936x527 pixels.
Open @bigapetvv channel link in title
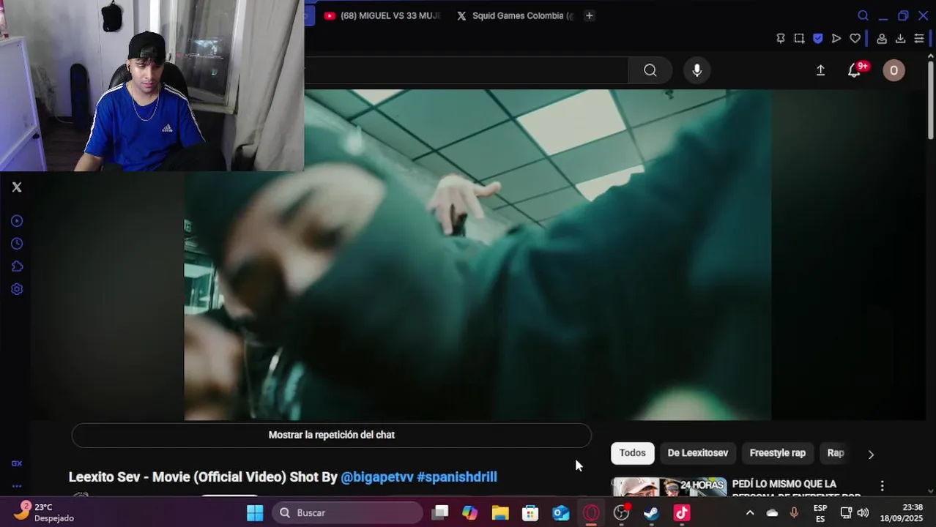tap(377, 477)
